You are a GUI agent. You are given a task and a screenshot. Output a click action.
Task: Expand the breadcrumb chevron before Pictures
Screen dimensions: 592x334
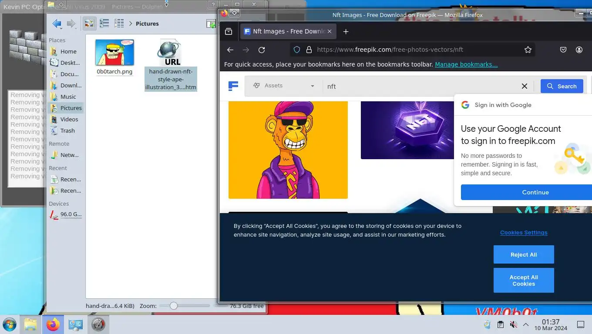point(131,23)
